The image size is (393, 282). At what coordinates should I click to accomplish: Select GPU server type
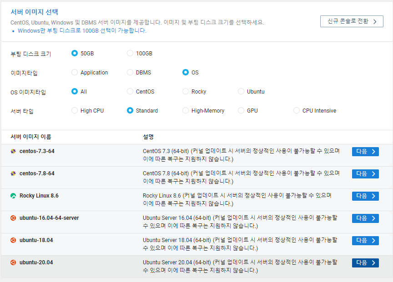coord(241,110)
